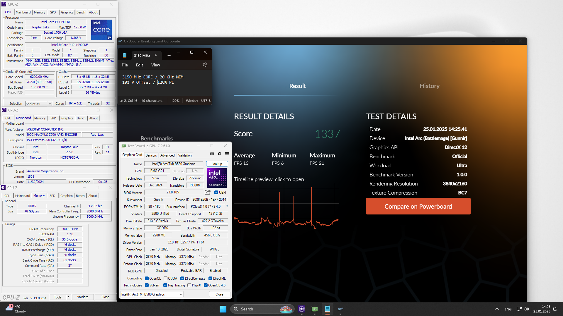Open Bus Interface help question mark
Screen dimensions: 563x316
[x=227, y=207]
